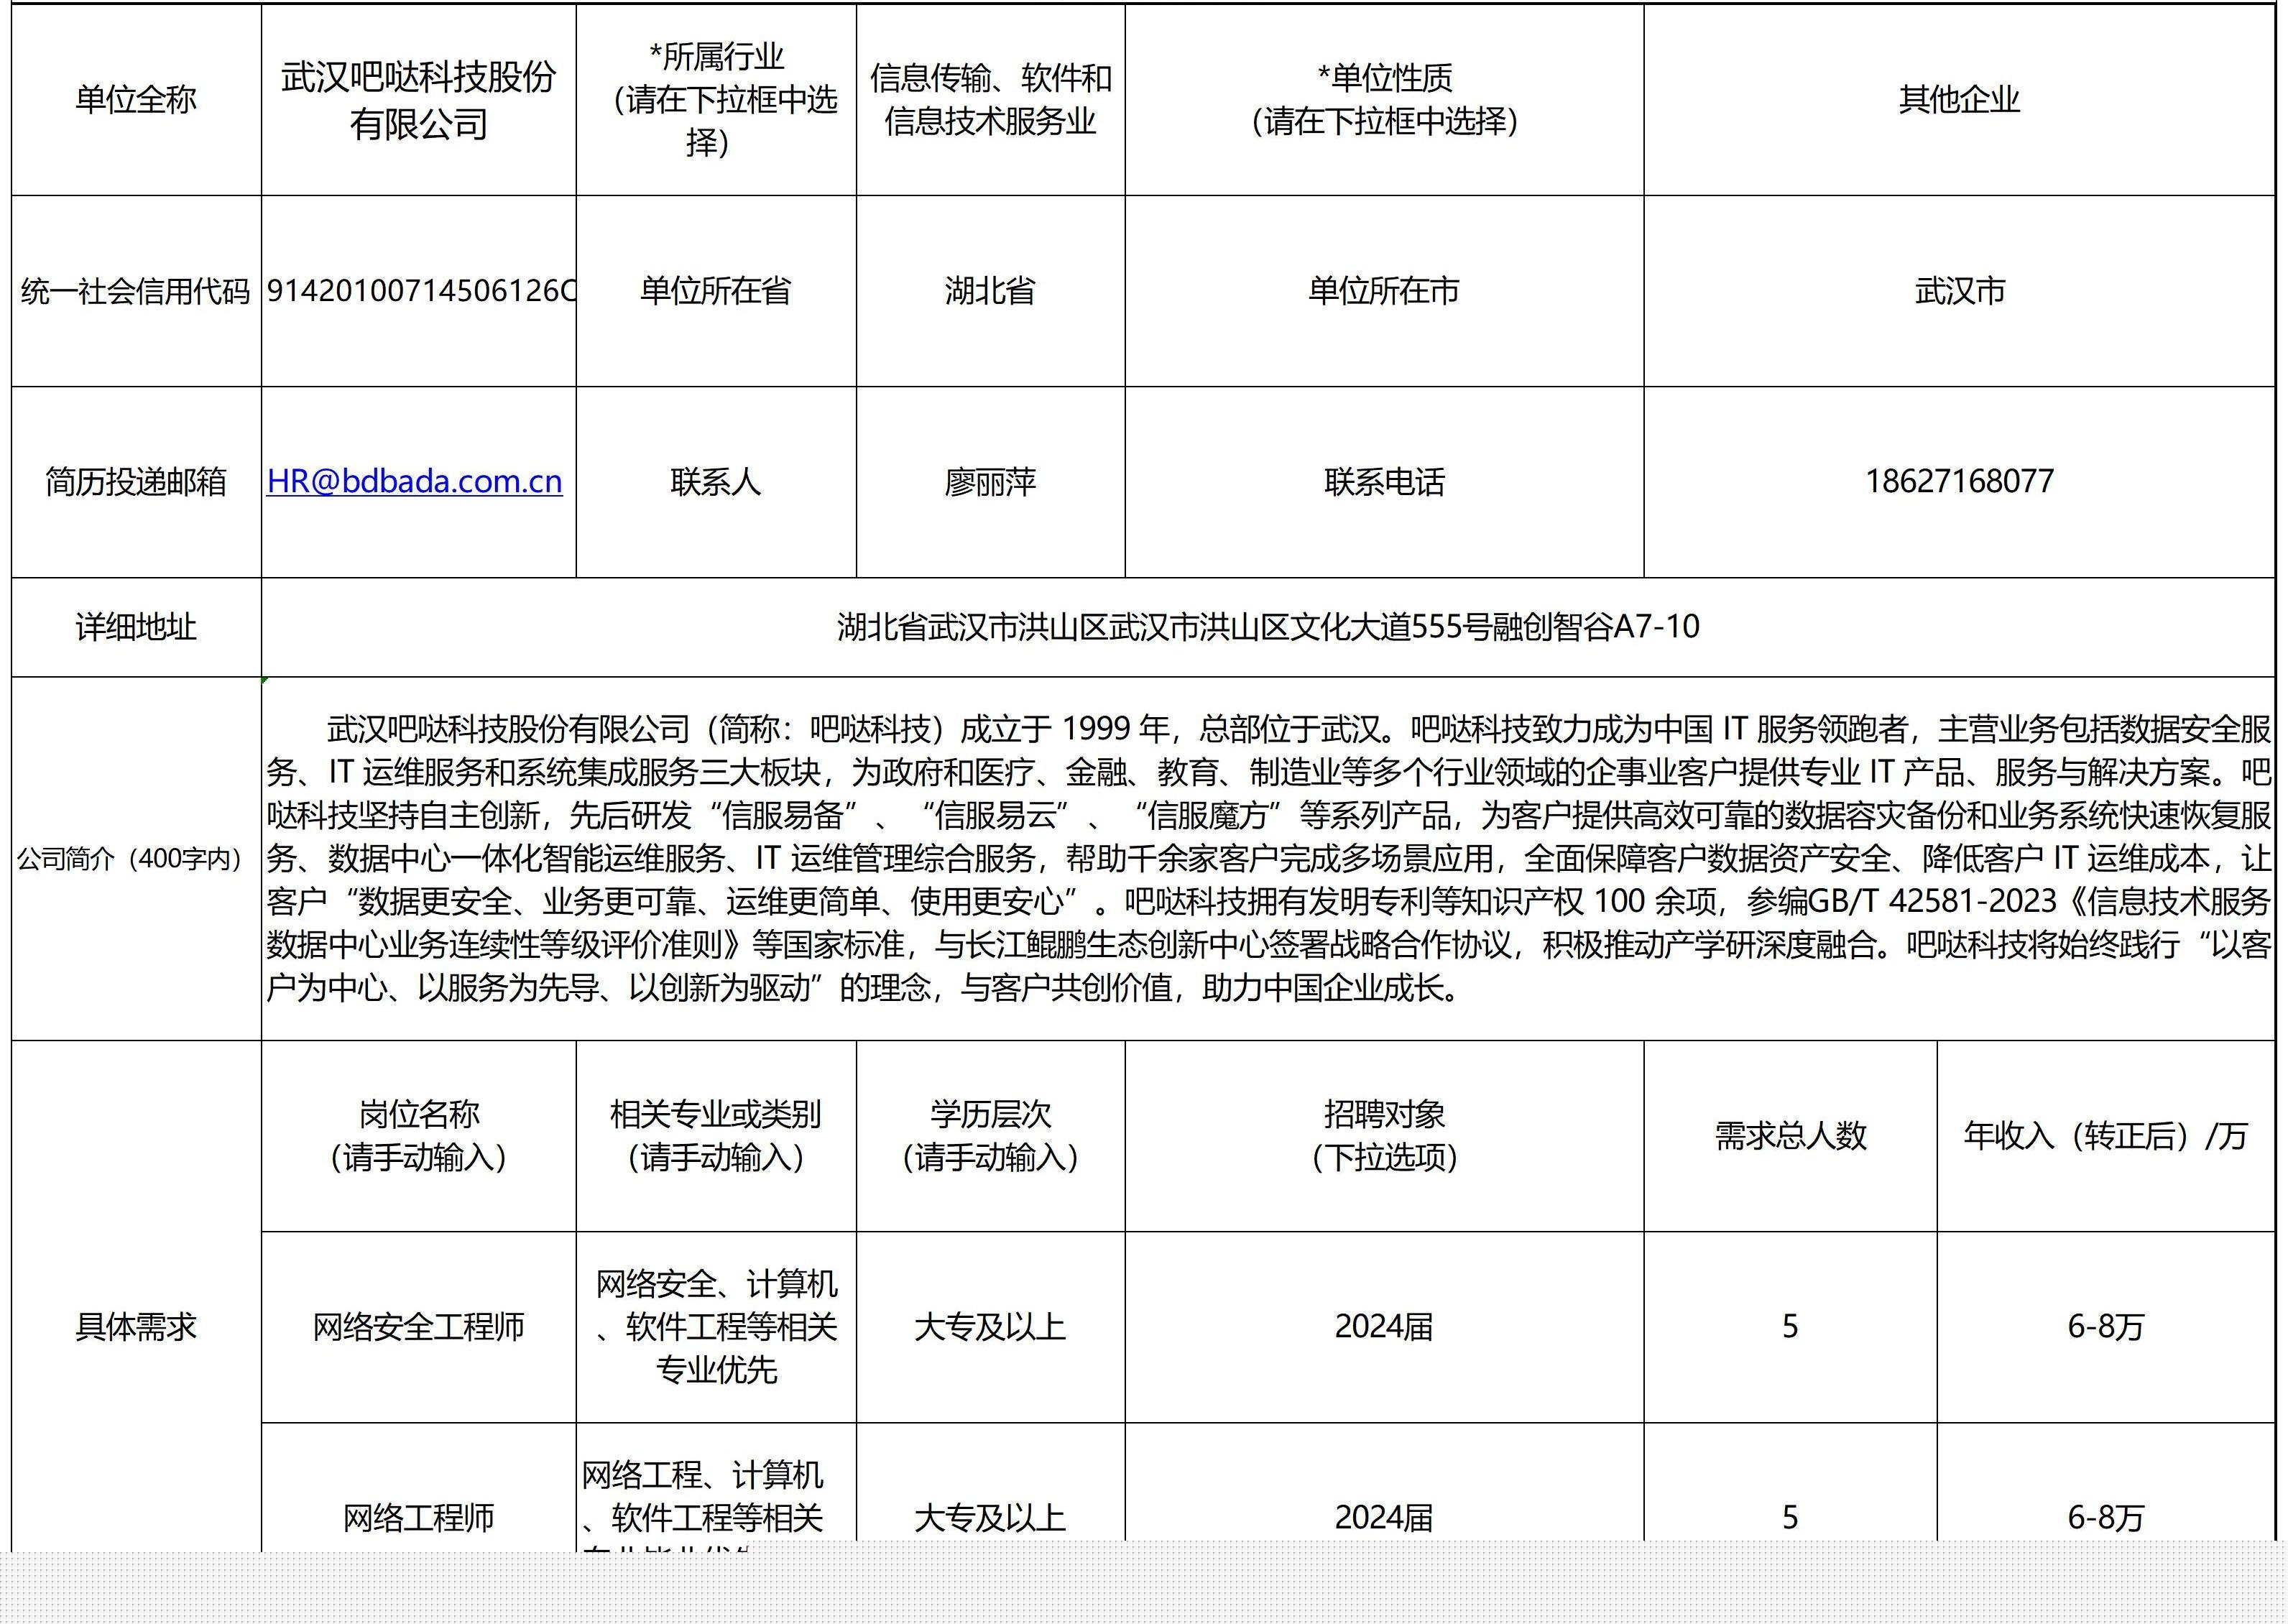Click the 需求总人数 header cell
The height and width of the screenshot is (1624, 2288).
pyautogui.click(x=1790, y=1136)
